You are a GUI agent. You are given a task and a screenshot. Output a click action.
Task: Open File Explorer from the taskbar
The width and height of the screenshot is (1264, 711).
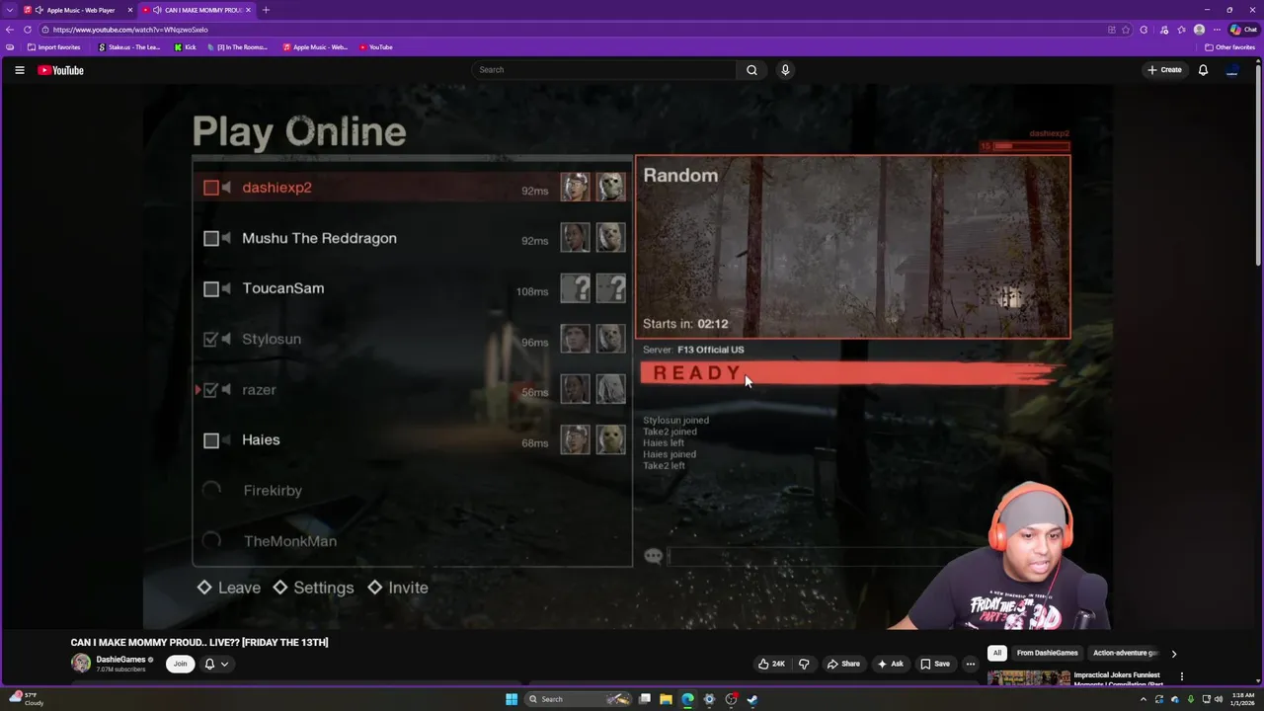666,699
